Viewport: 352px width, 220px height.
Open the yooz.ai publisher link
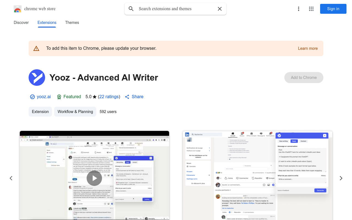[44, 97]
